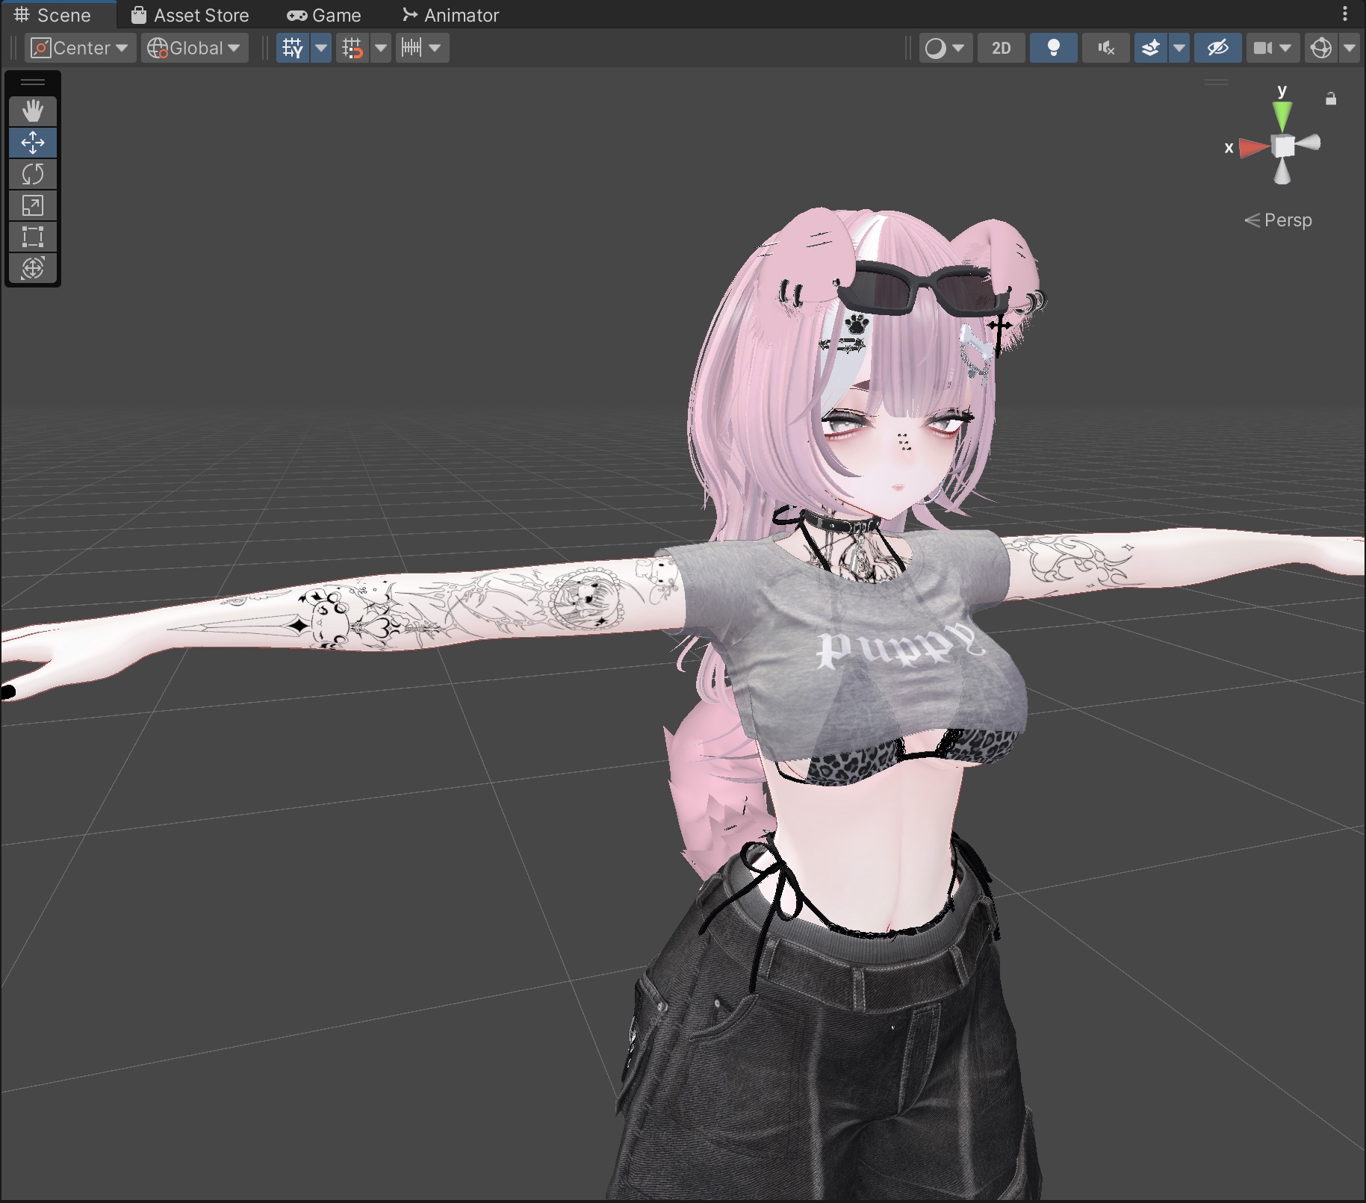Toggle scene lighting lightbulb
1366x1203 pixels.
pos(1053,49)
